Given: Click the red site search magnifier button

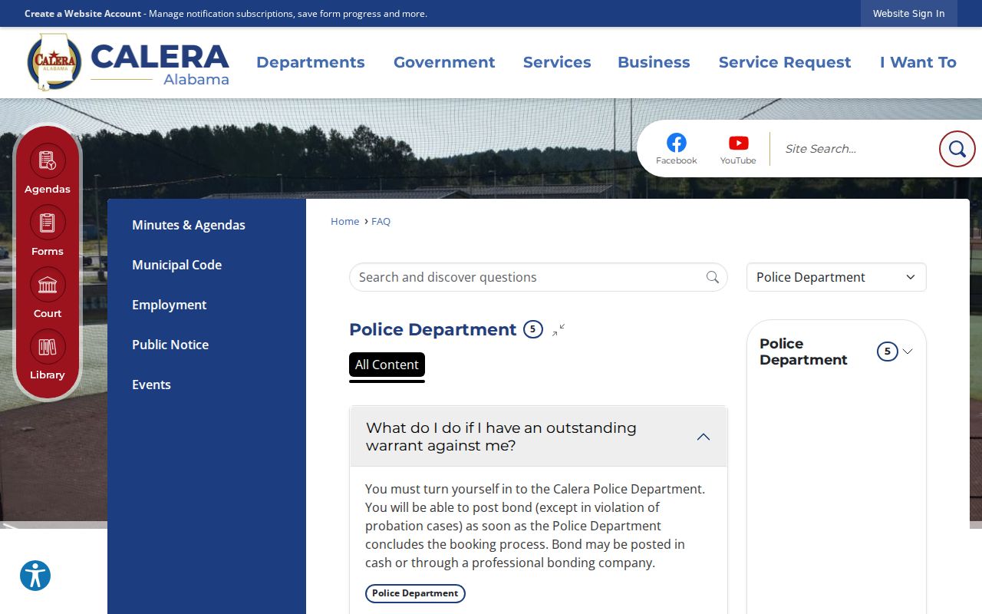Looking at the screenshot, I should (x=957, y=149).
